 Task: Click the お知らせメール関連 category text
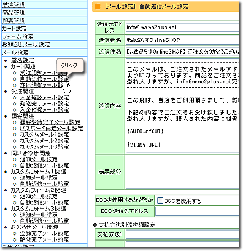click(x=35, y=227)
